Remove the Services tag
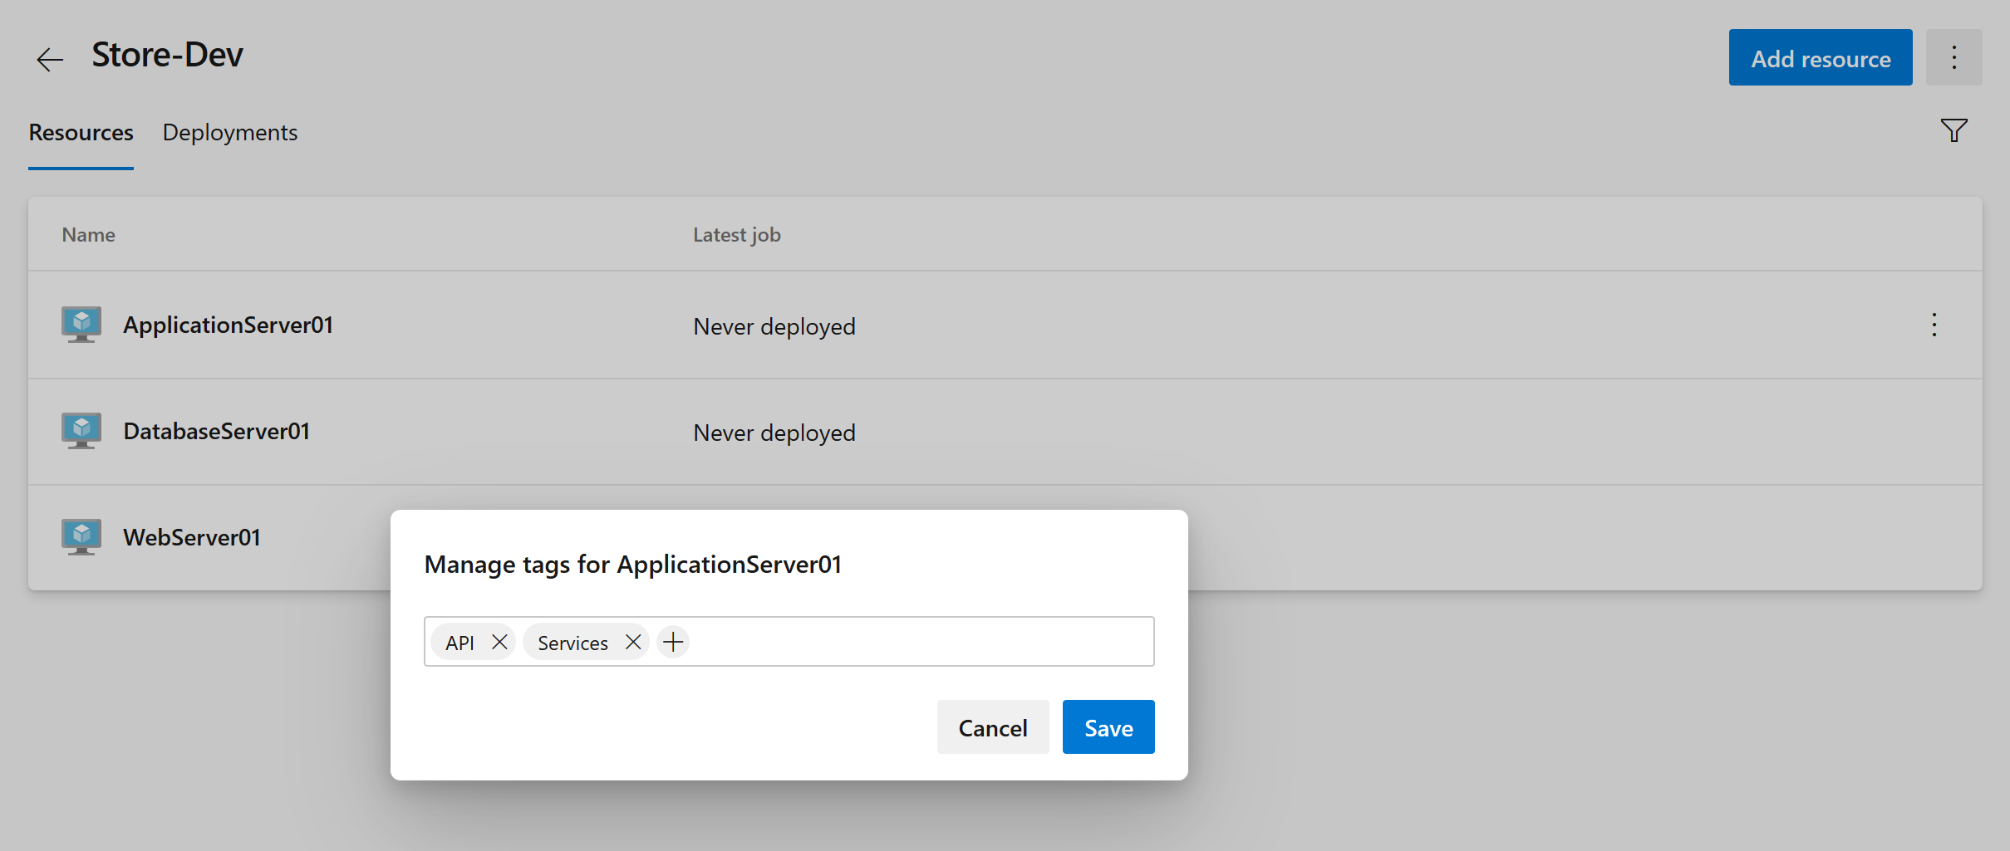This screenshot has height=851, width=2010. (x=632, y=641)
